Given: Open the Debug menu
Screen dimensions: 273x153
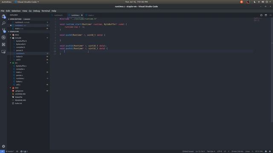Looking at the screenshot, I should (36, 11).
